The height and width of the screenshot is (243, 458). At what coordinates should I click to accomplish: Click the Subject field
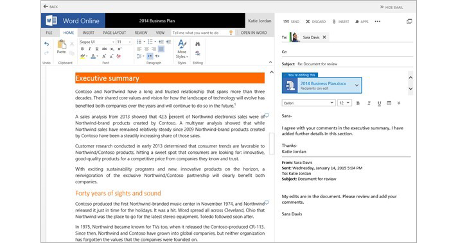click(x=348, y=64)
